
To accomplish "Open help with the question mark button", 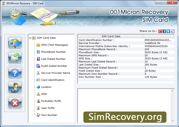I will [x=15, y=73].
